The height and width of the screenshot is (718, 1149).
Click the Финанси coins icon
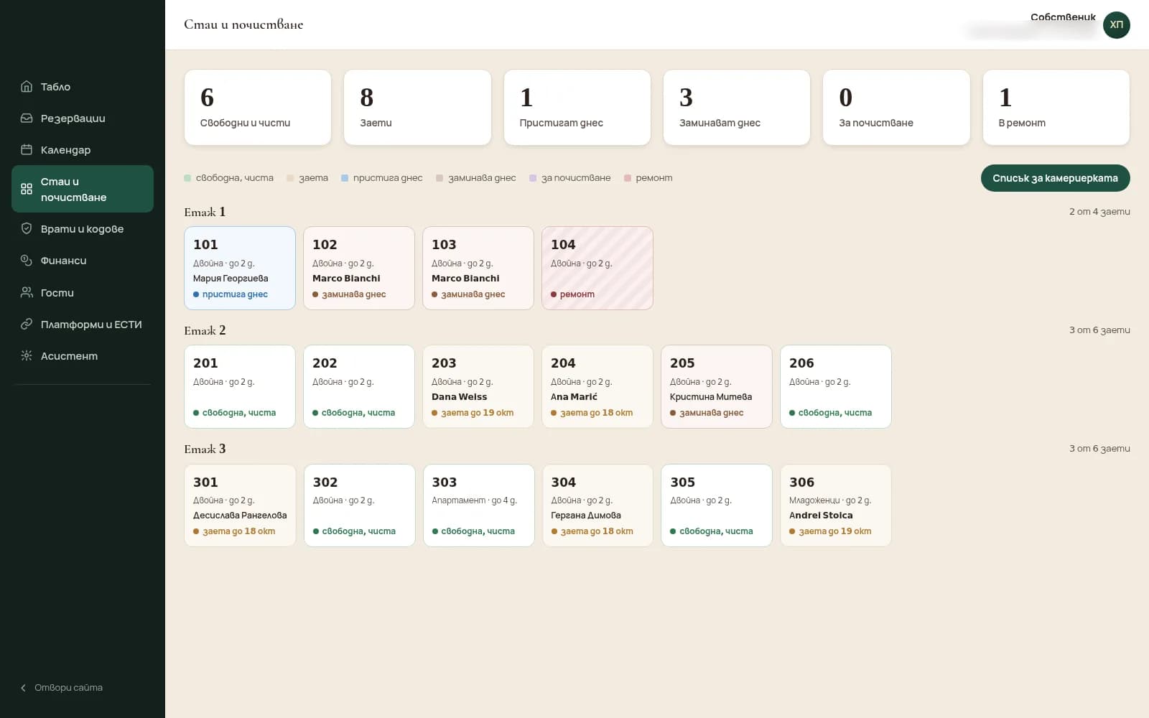coord(27,261)
